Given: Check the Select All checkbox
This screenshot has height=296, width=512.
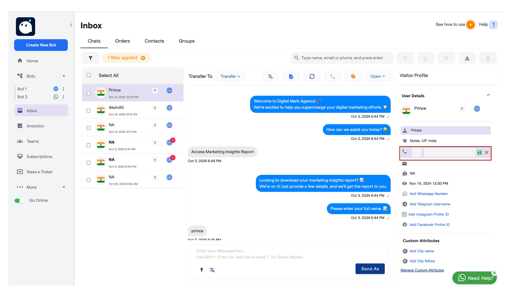Looking at the screenshot, I should pyautogui.click(x=89, y=75).
